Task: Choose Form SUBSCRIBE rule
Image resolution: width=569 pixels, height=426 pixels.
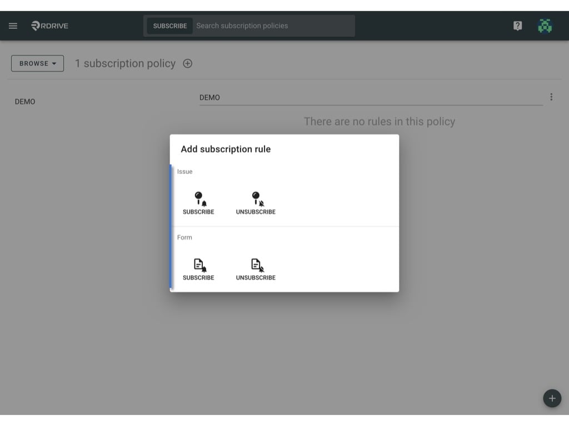Action: [198, 269]
